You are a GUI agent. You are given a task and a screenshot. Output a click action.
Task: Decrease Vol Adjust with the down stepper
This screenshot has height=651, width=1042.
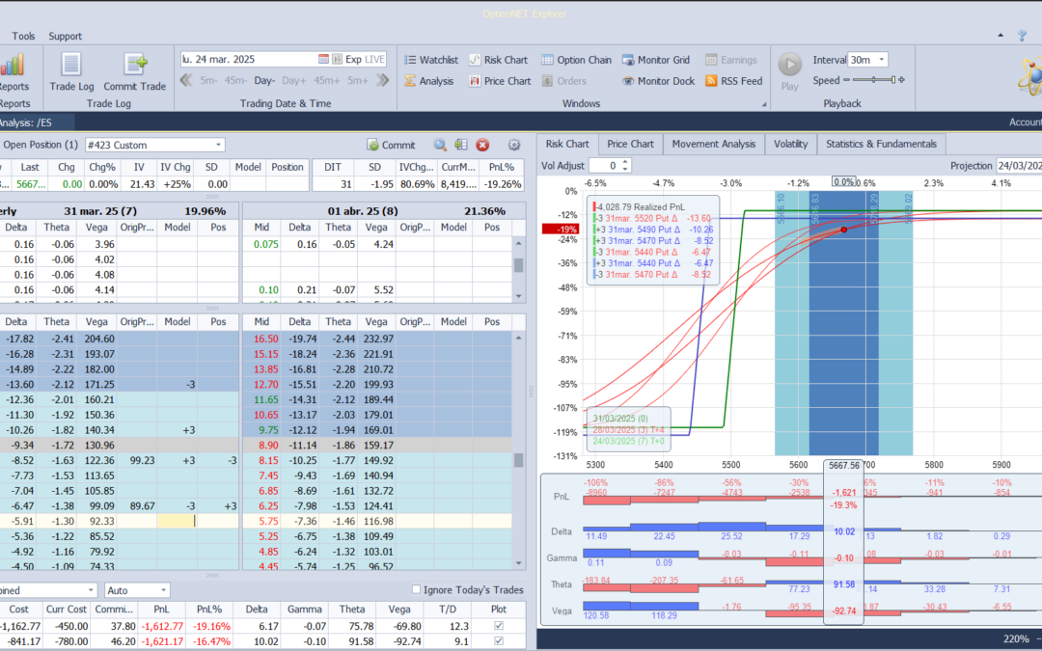[x=625, y=170]
